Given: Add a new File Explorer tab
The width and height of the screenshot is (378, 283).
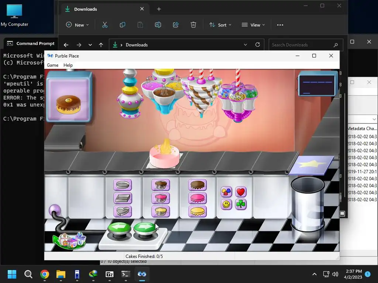Looking at the screenshot, I should tap(159, 9).
